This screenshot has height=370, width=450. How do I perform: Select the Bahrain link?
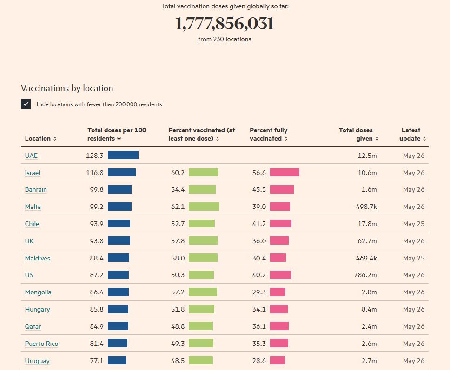[x=36, y=190]
